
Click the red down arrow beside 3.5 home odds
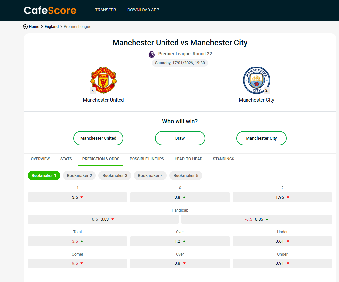[x=82, y=197]
